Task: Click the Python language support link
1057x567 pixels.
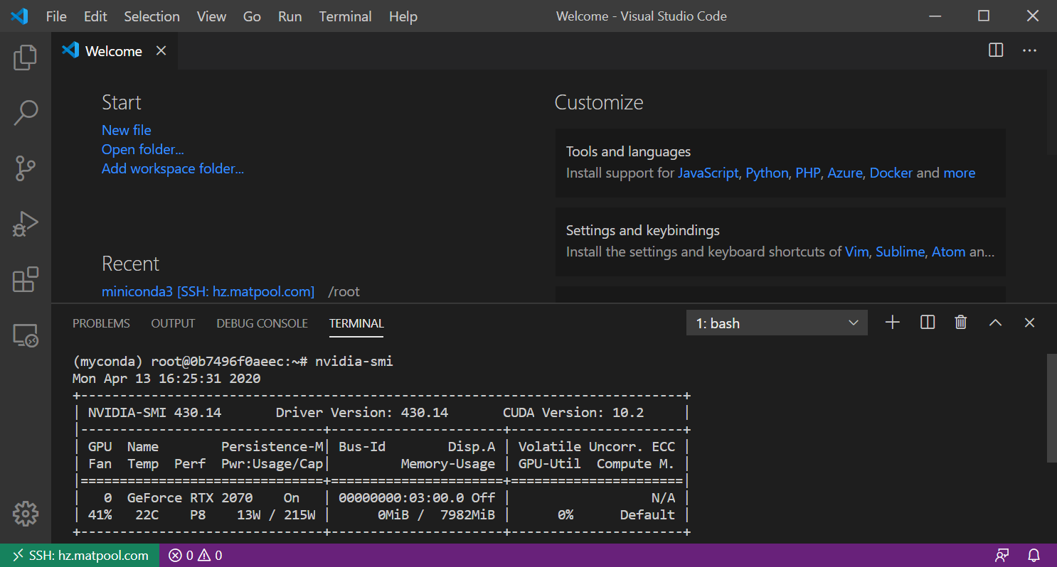Action: (767, 173)
